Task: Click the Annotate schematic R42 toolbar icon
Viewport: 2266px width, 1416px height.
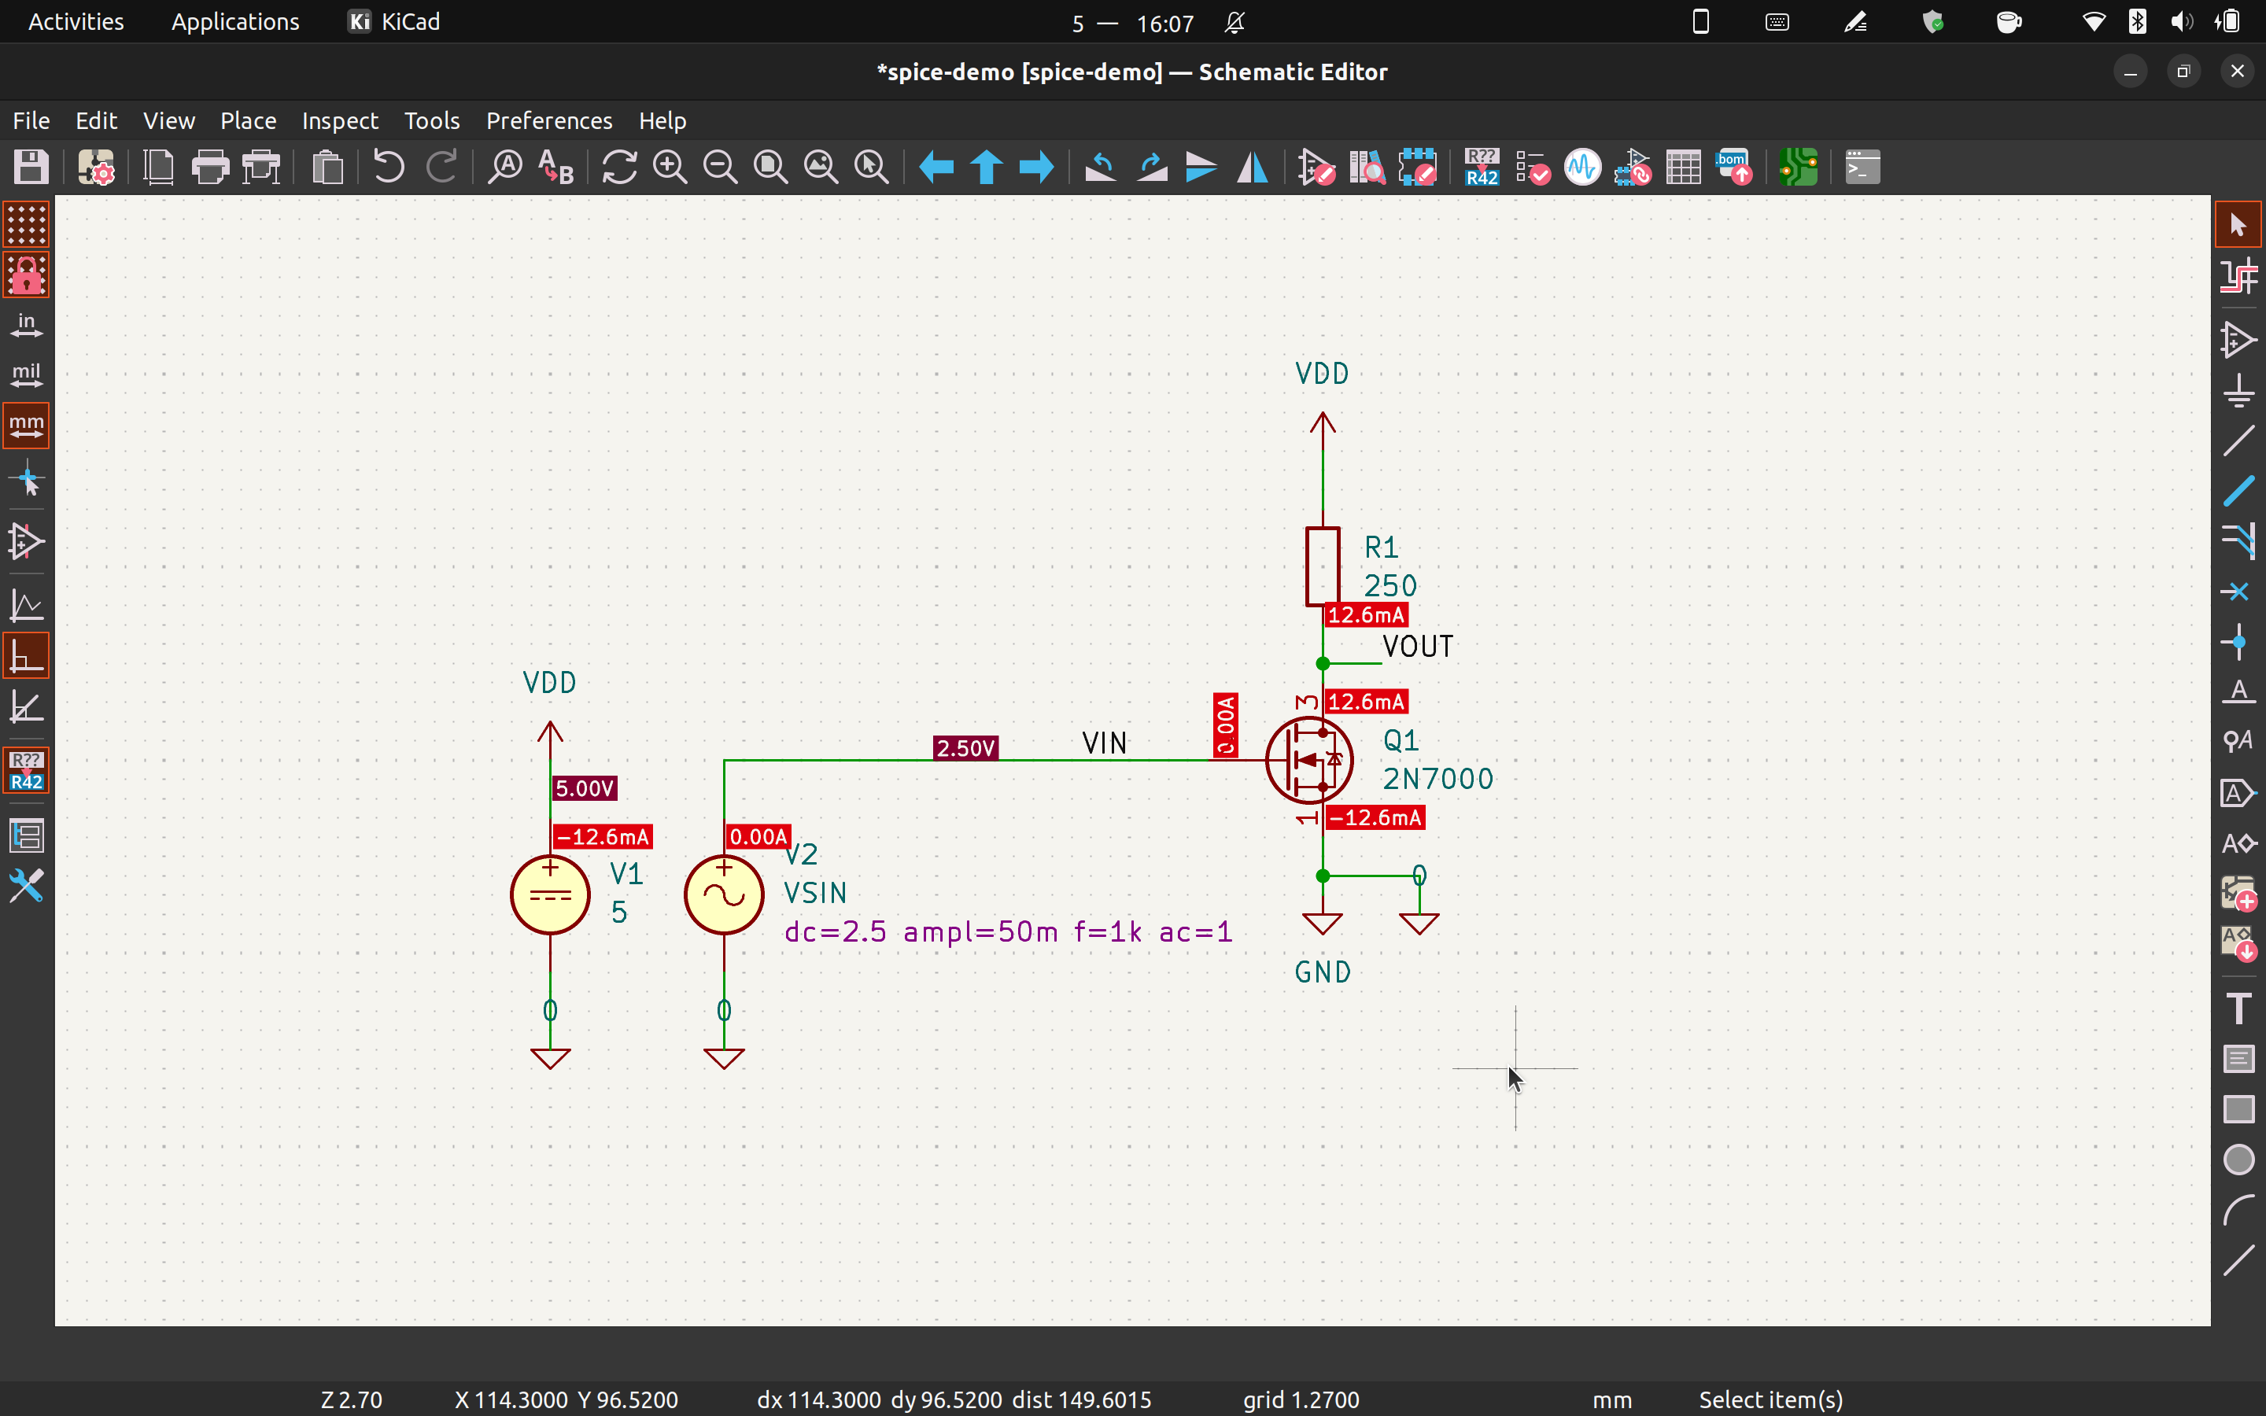Action: pyautogui.click(x=1482, y=168)
